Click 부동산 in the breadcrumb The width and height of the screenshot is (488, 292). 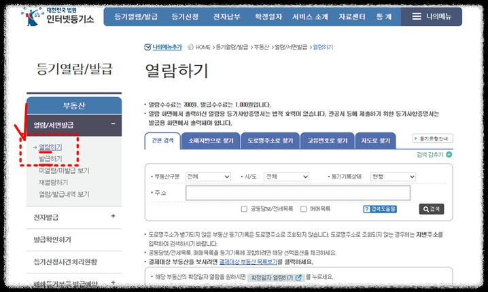(262, 47)
